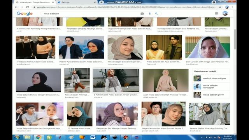The image size is (249, 140).
Task: Open '10 Pesona Alami Nissa...' image
Action: [x=79, y=114]
